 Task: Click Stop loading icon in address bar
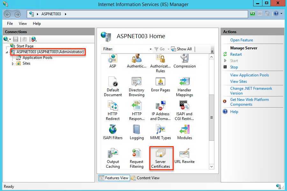(260, 13)
